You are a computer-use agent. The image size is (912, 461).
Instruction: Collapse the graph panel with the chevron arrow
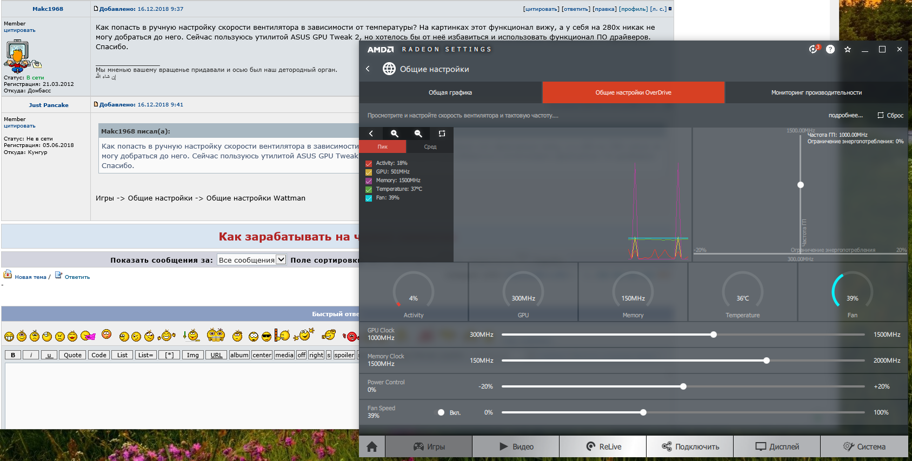[x=371, y=133]
